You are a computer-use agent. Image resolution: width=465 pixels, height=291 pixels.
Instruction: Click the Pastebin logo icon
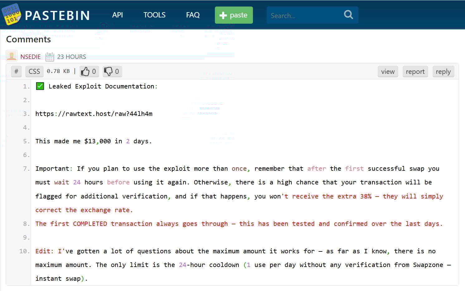[11, 14]
